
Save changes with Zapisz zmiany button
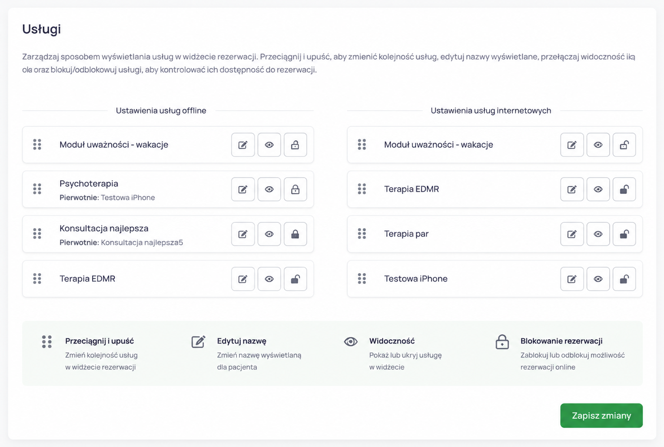click(601, 416)
